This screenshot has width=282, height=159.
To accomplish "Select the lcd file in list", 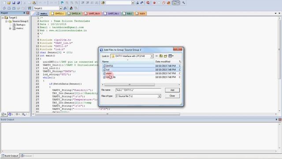I will click(108, 70).
